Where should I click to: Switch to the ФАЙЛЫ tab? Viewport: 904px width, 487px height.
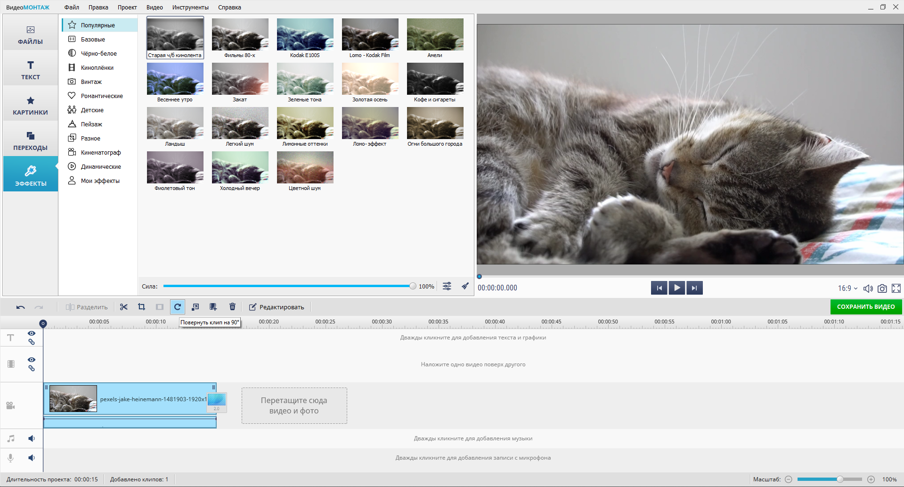point(31,35)
